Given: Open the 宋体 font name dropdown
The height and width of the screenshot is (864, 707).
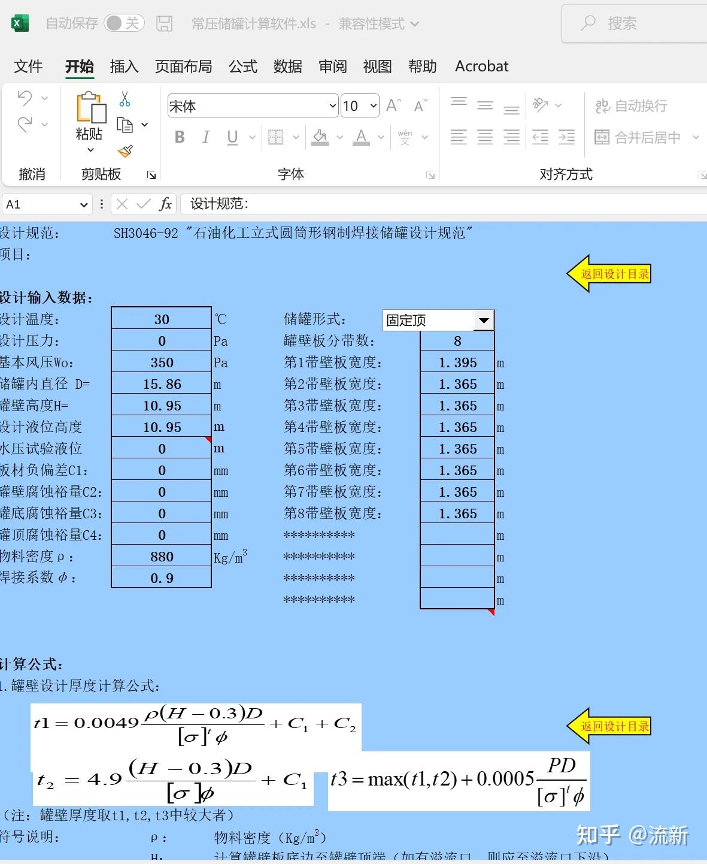Looking at the screenshot, I should (x=332, y=105).
